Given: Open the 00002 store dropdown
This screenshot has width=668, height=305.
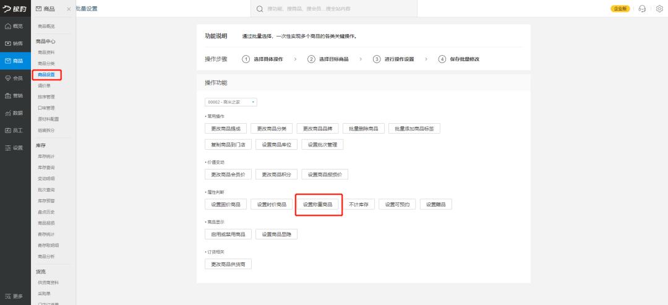Looking at the screenshot, I should tap(231, 102).
